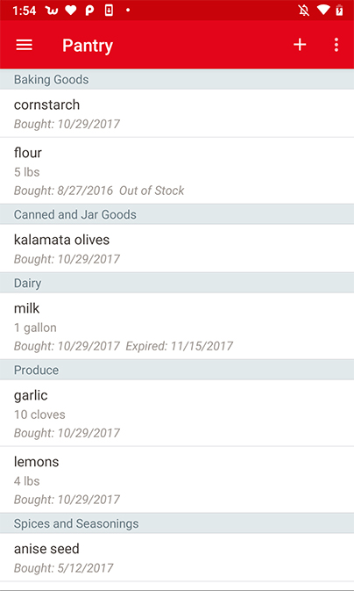Tap the Dairy category header
The width and height of the screenshot is (354, 591).
tap(177, 283)
